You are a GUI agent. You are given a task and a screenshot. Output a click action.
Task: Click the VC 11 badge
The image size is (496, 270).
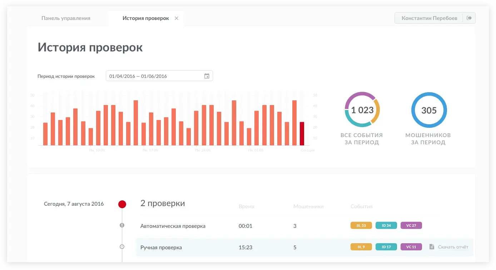tap(411, 247)
